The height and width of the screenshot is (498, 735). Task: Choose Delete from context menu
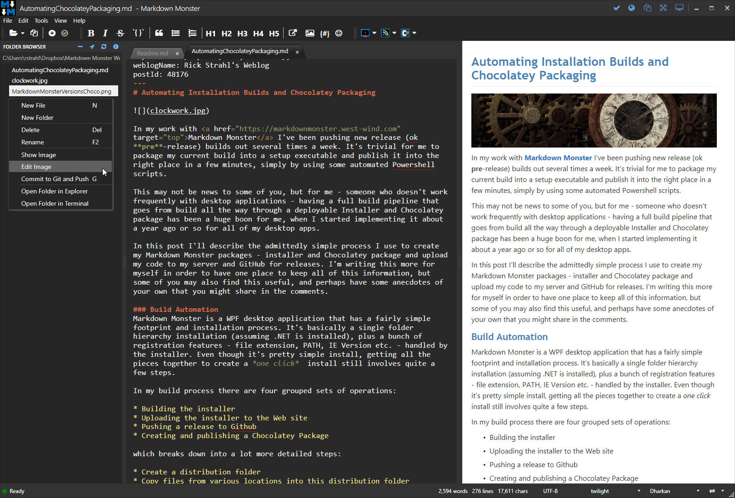pyautogui.click(x=60, y=130)
